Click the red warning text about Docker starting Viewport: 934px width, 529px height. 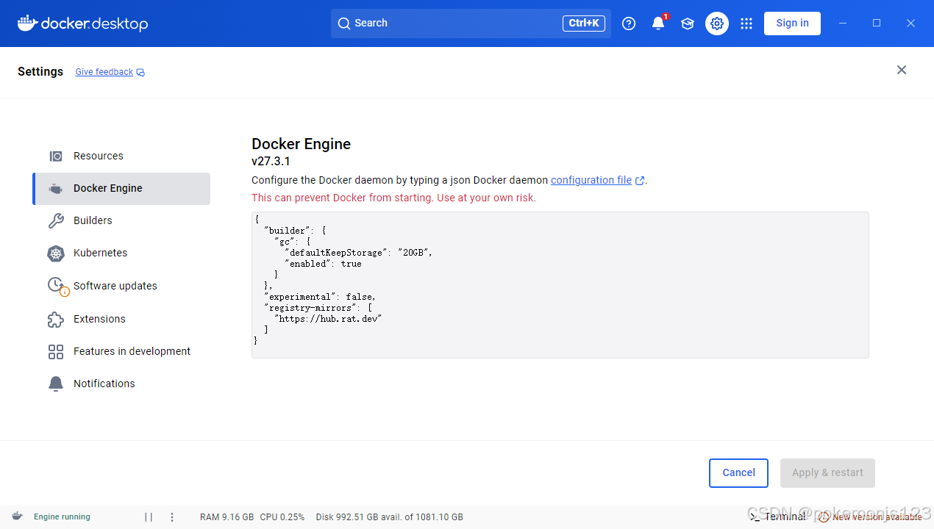[x=393, y=198]
